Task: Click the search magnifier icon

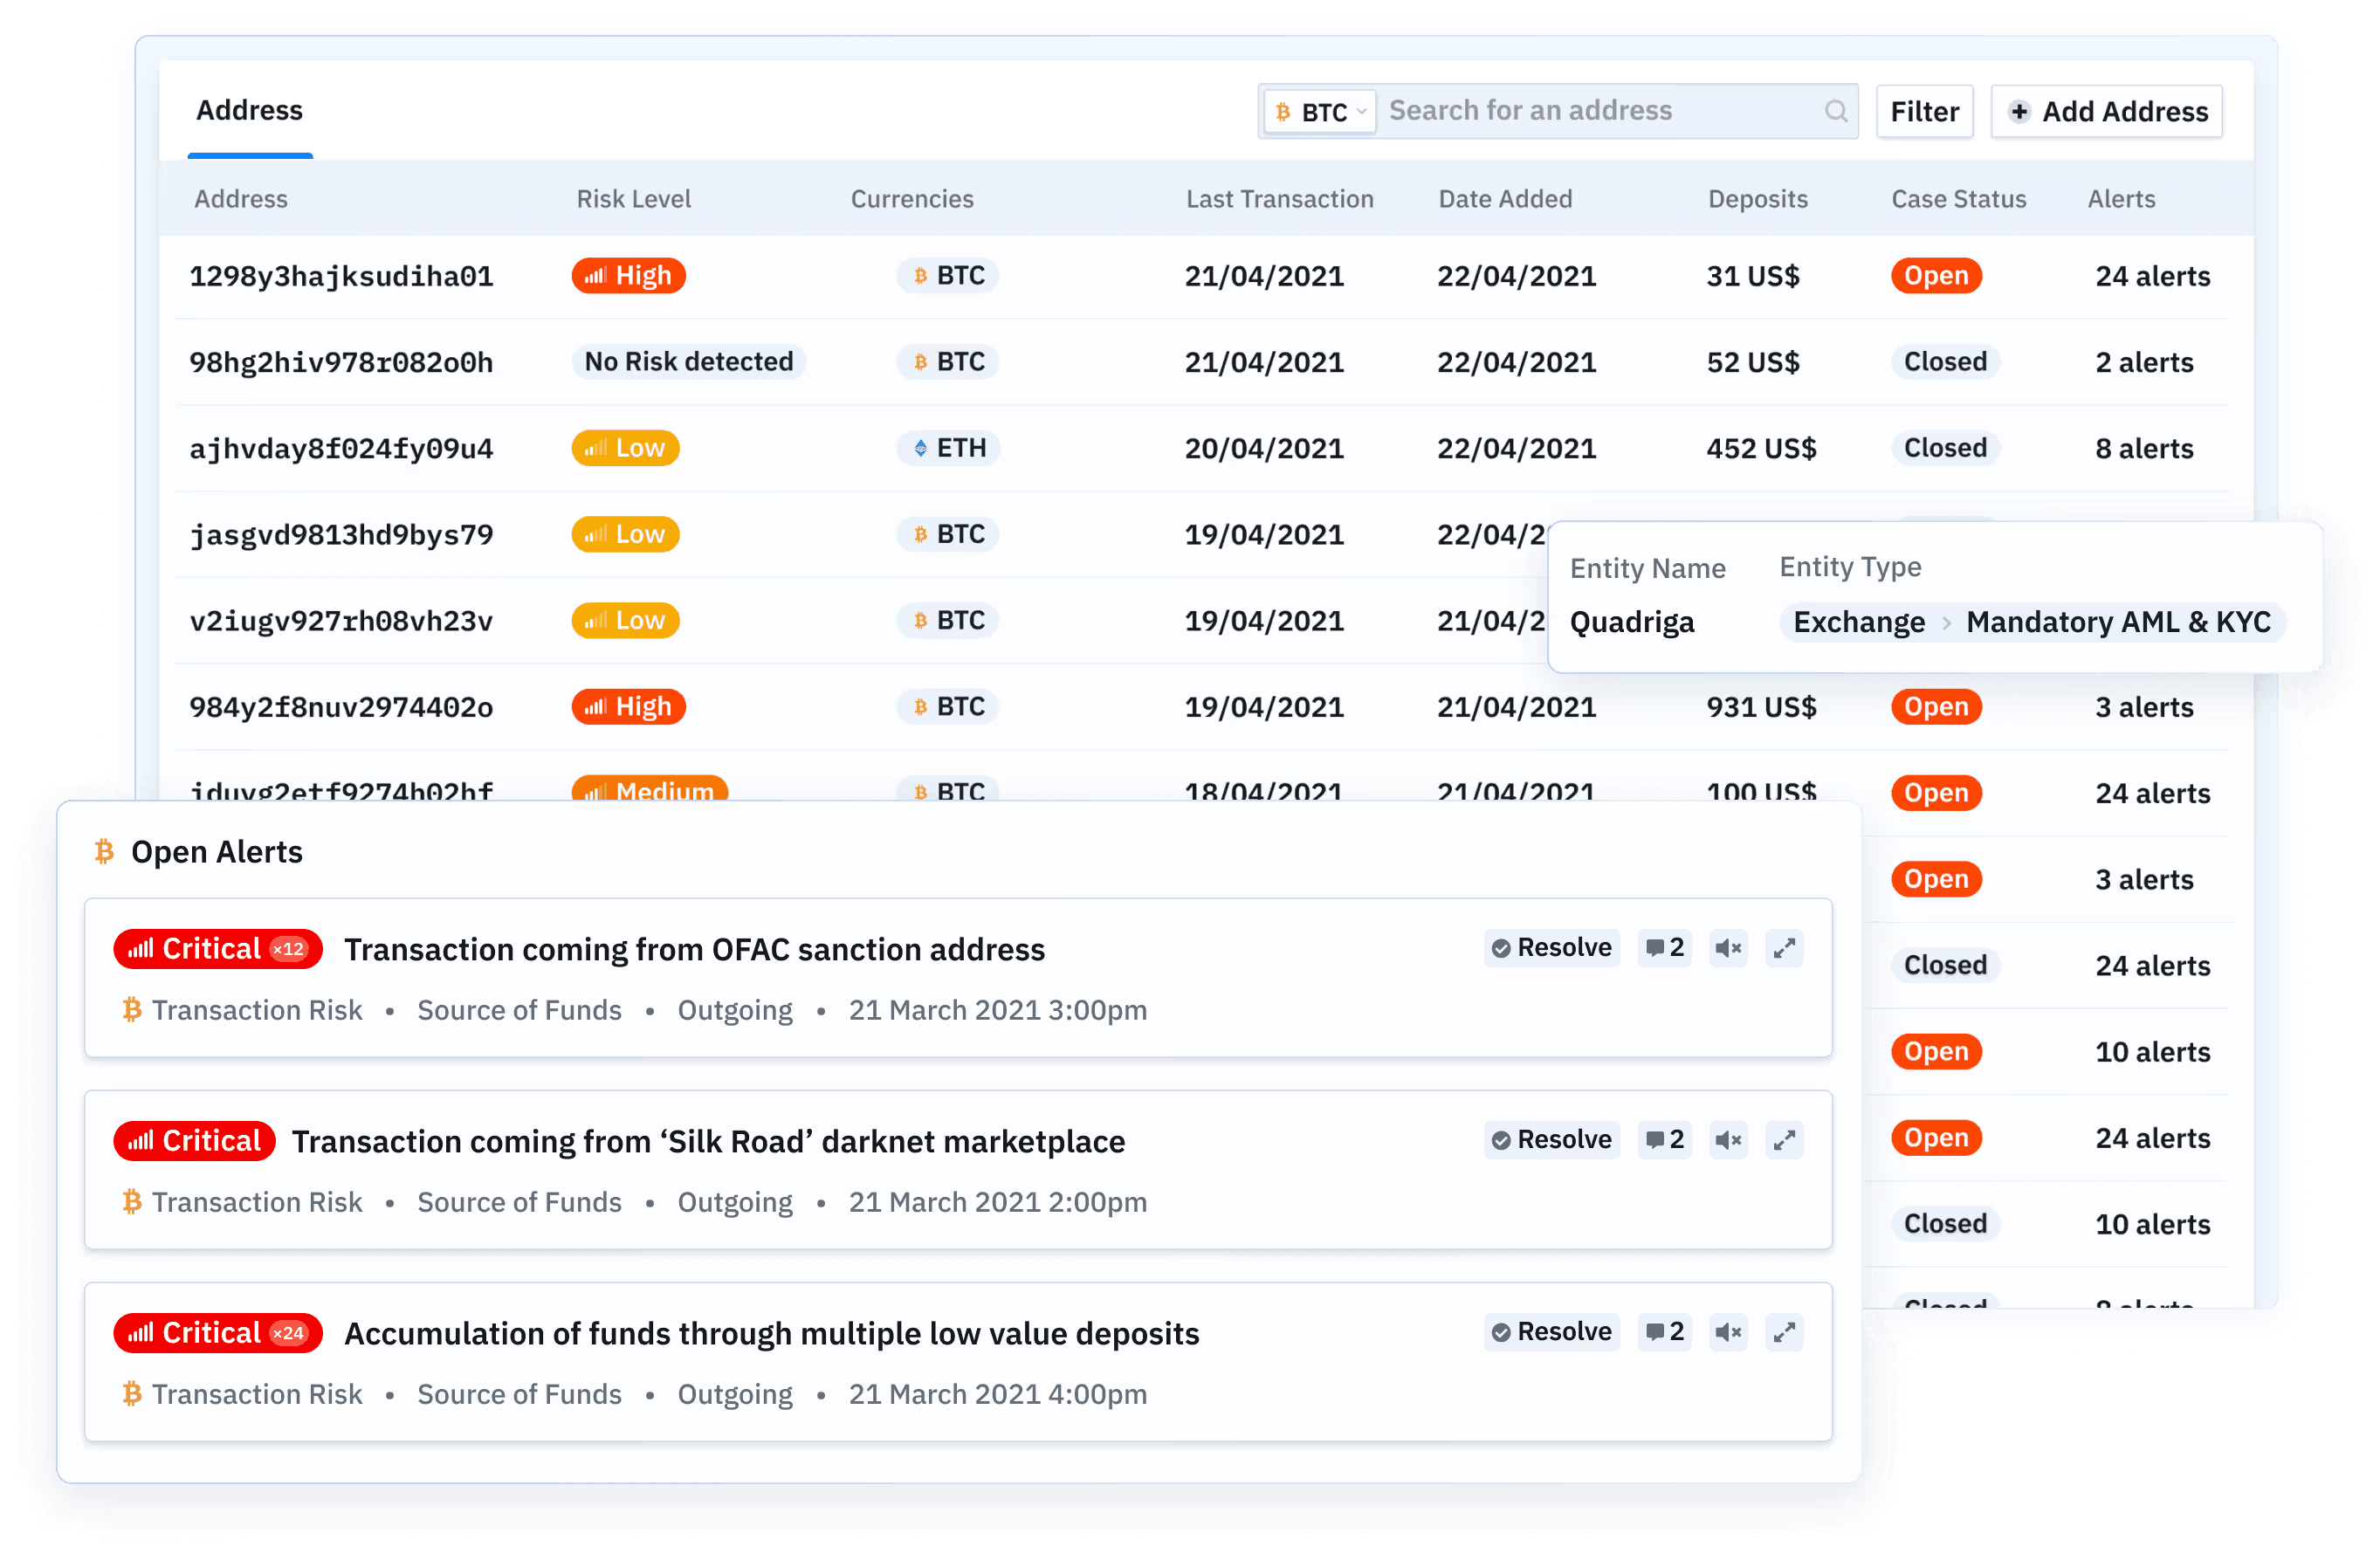Action: (1835, 111)
